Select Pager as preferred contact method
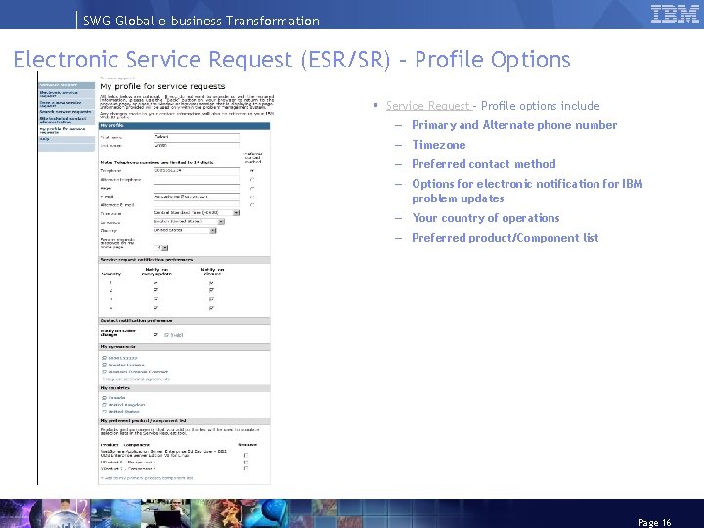 [x=252, y=188]
